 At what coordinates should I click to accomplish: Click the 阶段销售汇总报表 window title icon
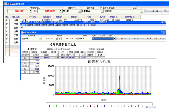pyautogui.click(x=22, y=33)
